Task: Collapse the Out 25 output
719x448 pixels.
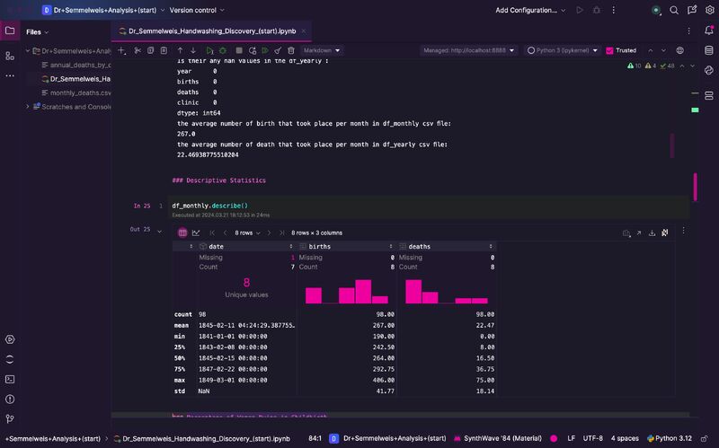Action: [x=160, y=232]
